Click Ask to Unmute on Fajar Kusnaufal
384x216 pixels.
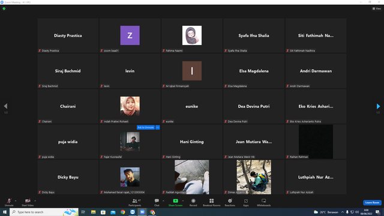pyautogui.click(x=146, y=127)
